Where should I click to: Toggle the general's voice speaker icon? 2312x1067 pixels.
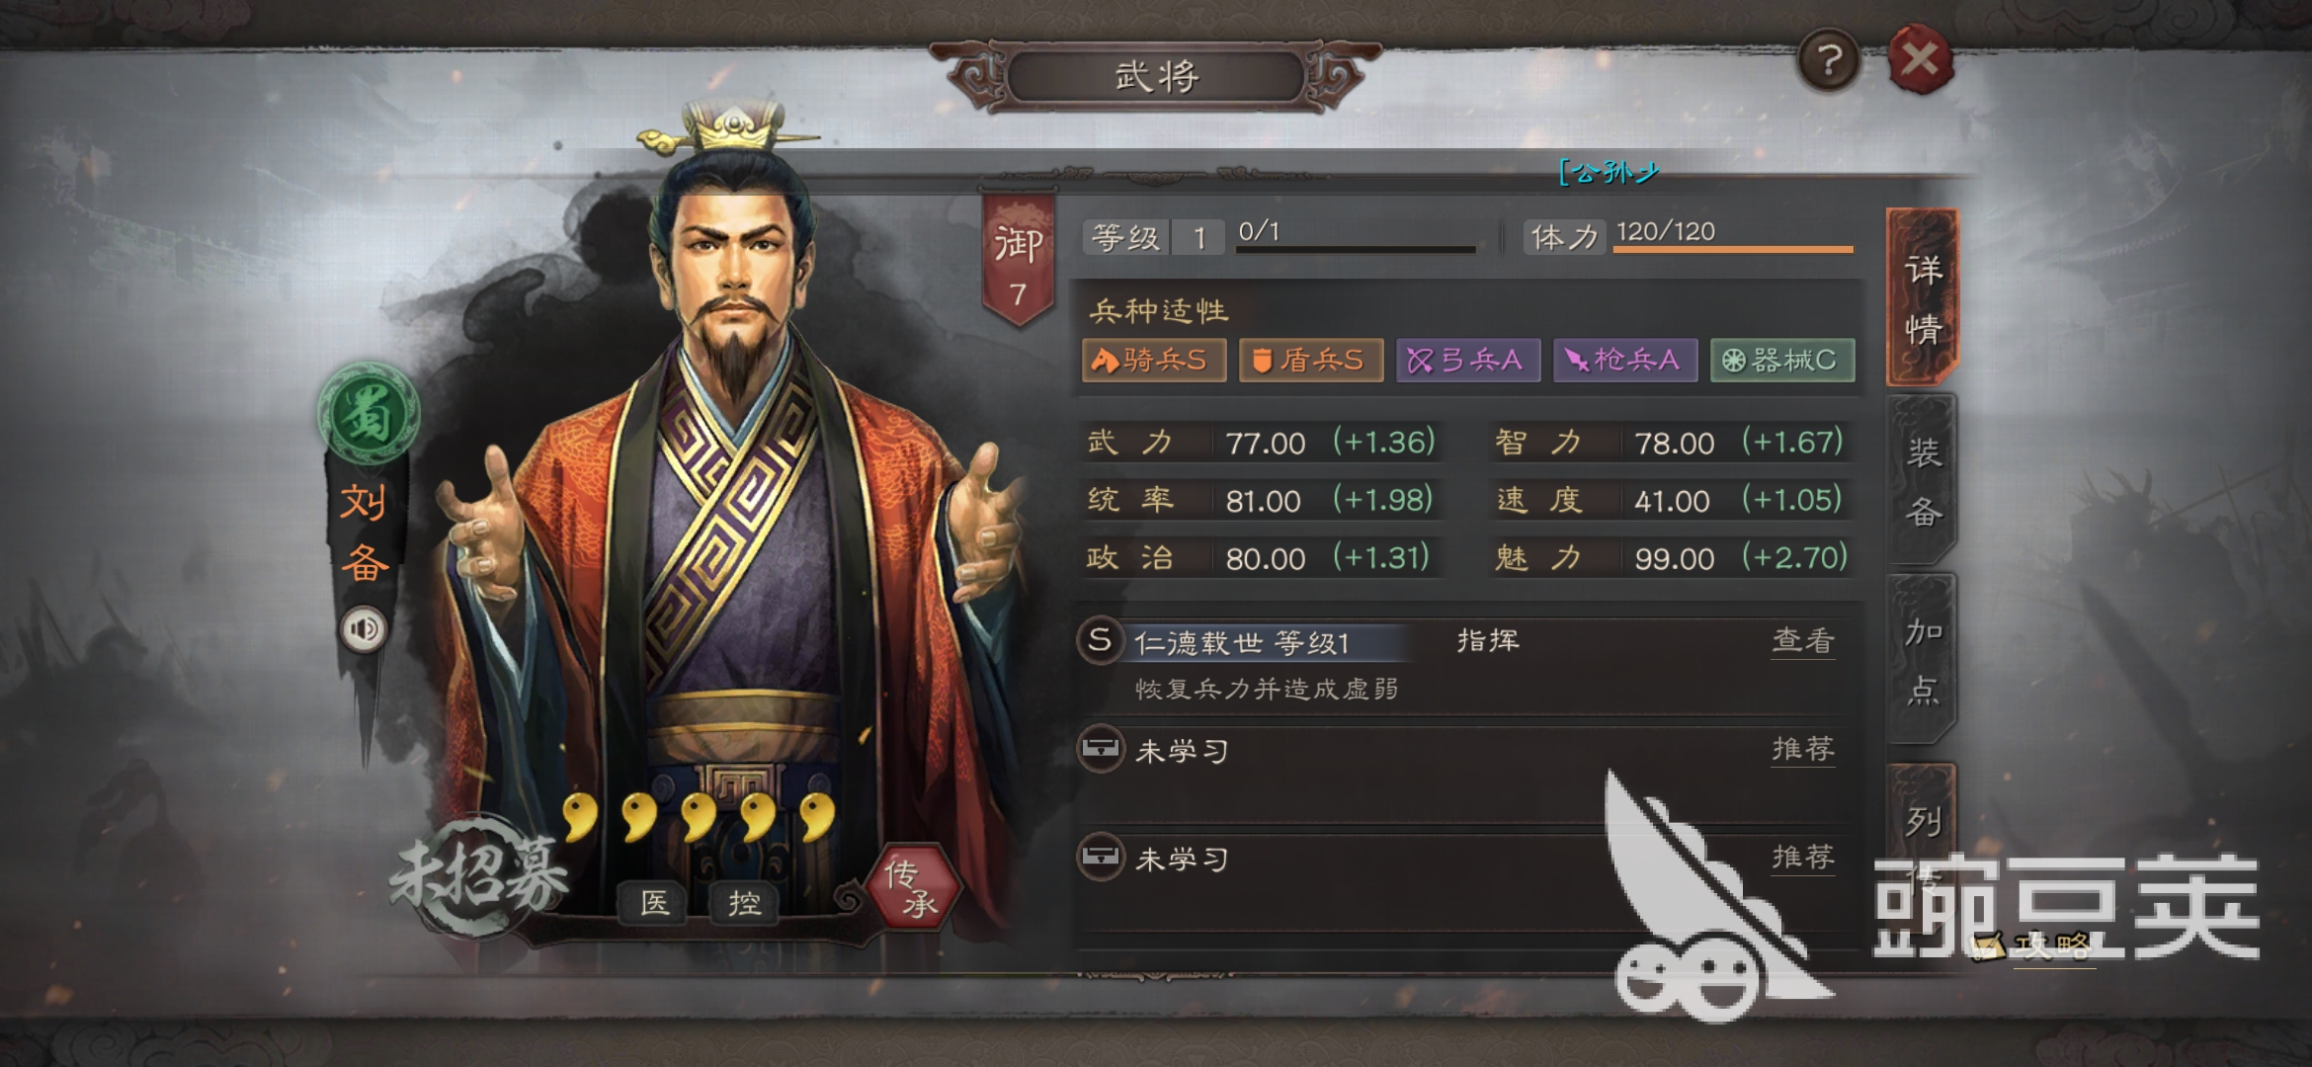pos(364,628)
